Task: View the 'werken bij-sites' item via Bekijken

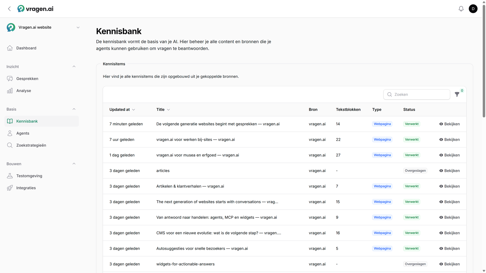Action: click(449, 140)
